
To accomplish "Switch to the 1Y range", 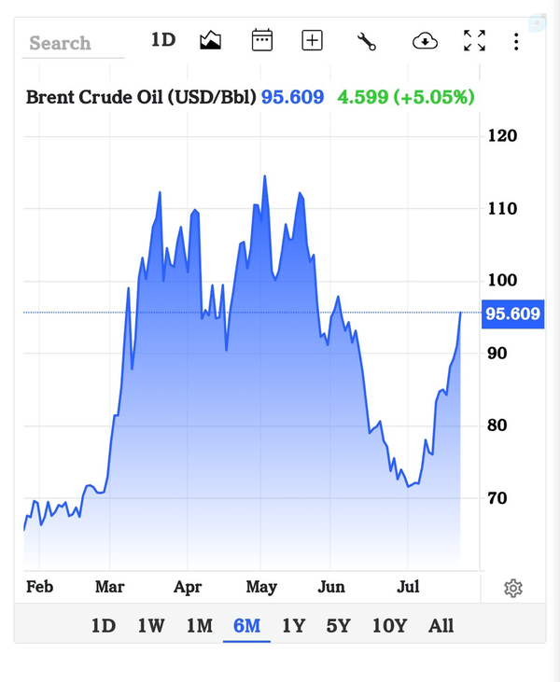I will (x=294, y=626).
